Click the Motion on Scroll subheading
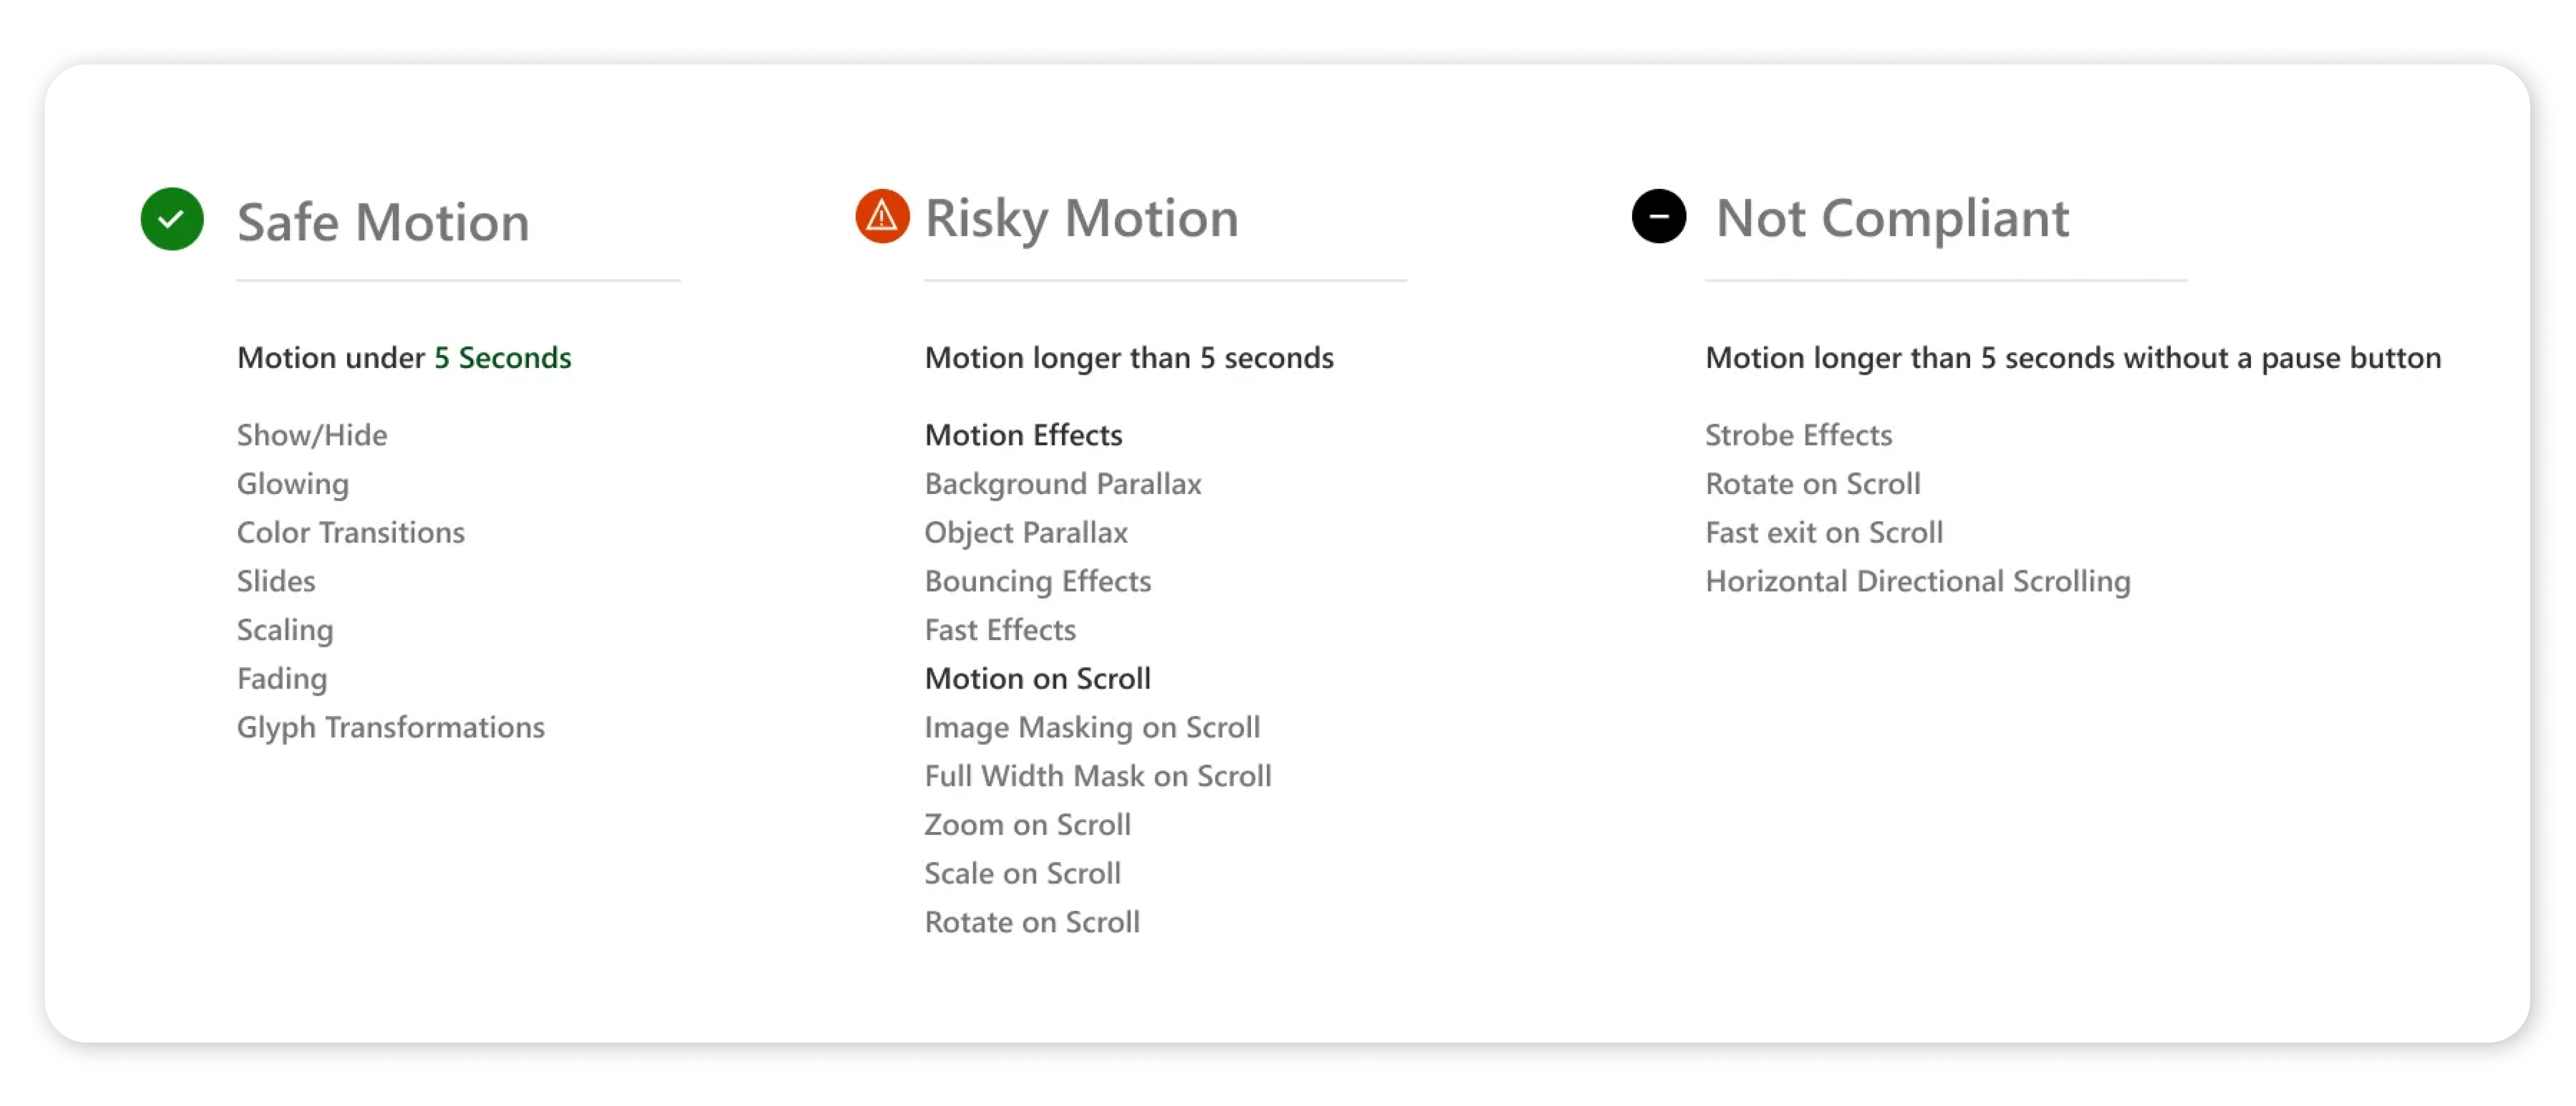Screen dimensions: 2576x1106 1037,678
